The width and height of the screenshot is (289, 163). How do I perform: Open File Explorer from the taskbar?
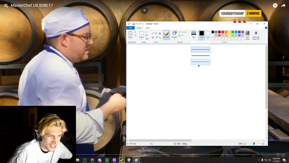[x=78, y=160]
